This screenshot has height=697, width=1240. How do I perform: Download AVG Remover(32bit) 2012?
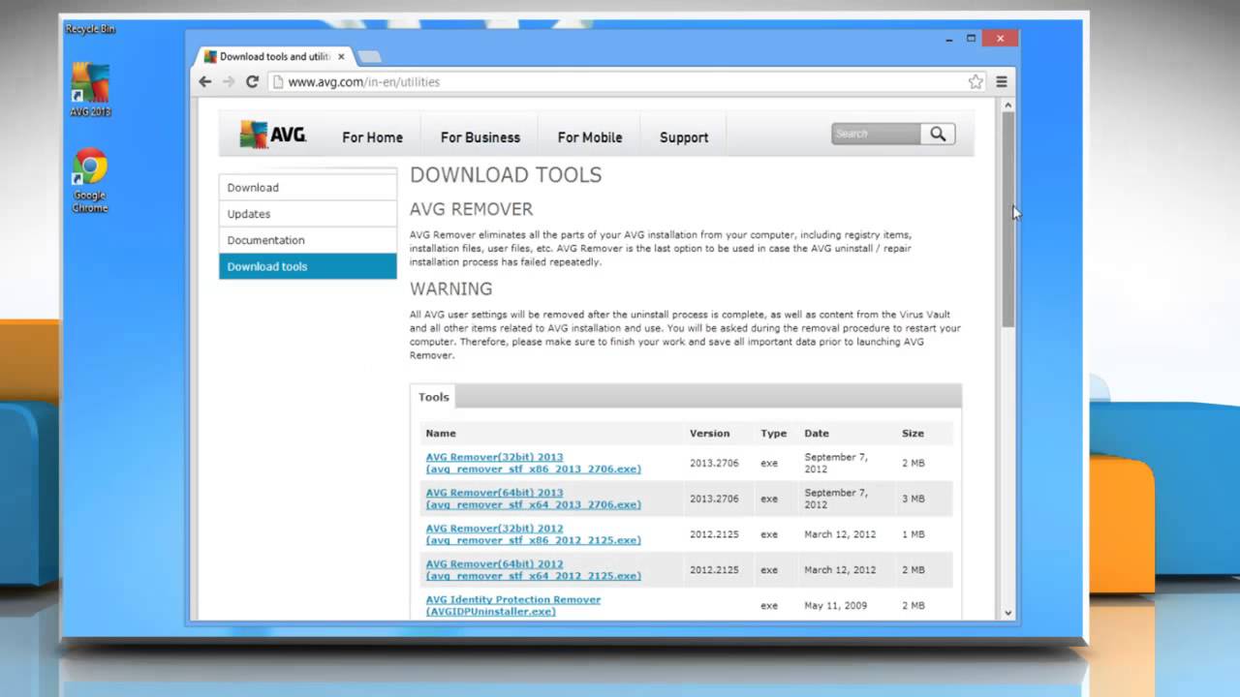coord(533,534)
